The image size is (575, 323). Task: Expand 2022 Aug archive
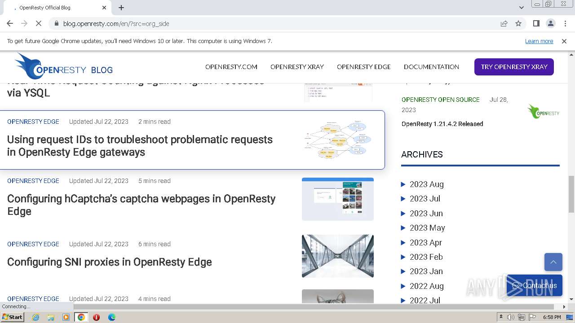422,286
